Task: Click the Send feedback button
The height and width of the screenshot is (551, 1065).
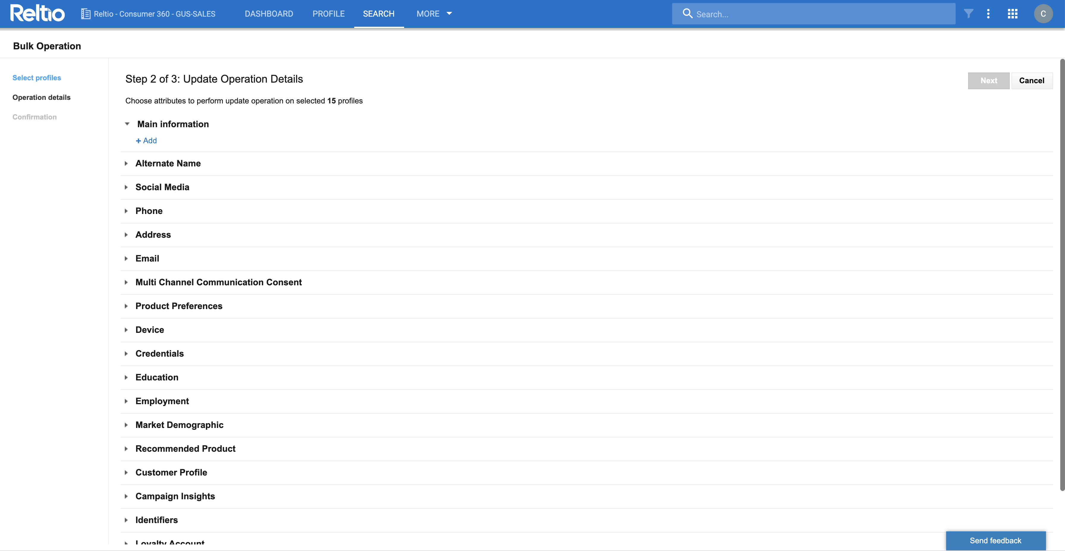Action: (995, 541)
